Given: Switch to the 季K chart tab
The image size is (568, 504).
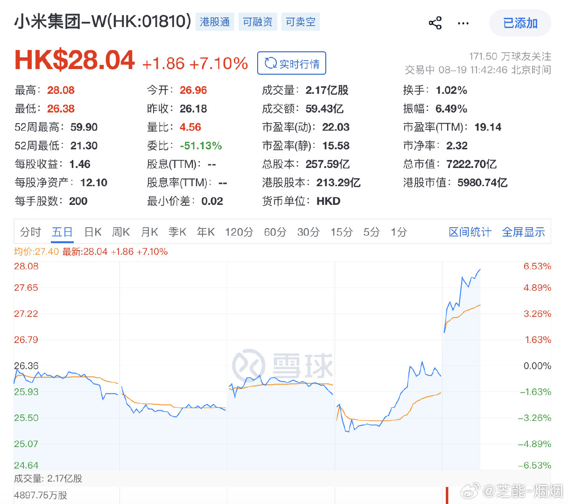Looking at the screenshot, I should (177, 232).
